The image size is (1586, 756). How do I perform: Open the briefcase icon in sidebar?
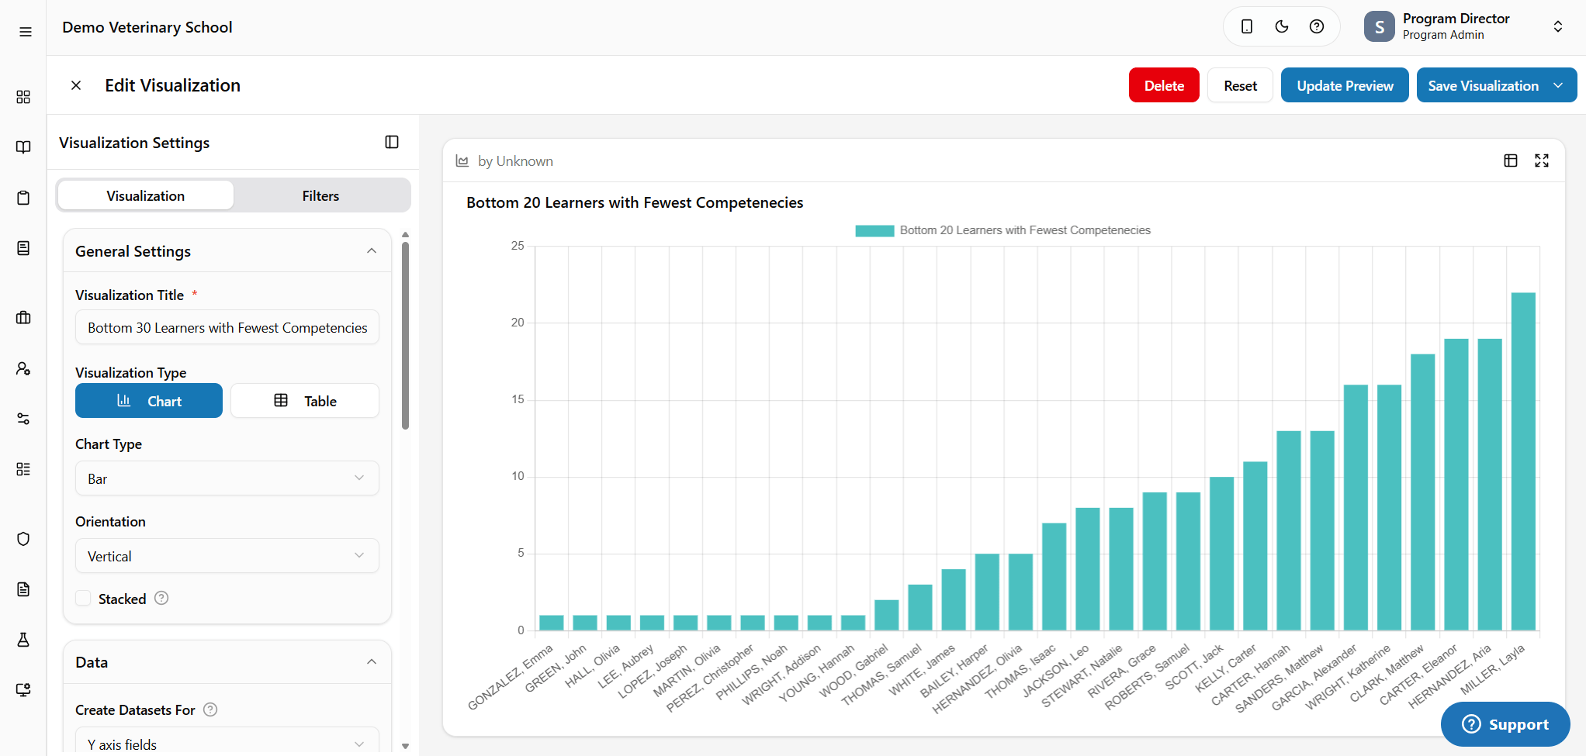(x=23, y=318)
